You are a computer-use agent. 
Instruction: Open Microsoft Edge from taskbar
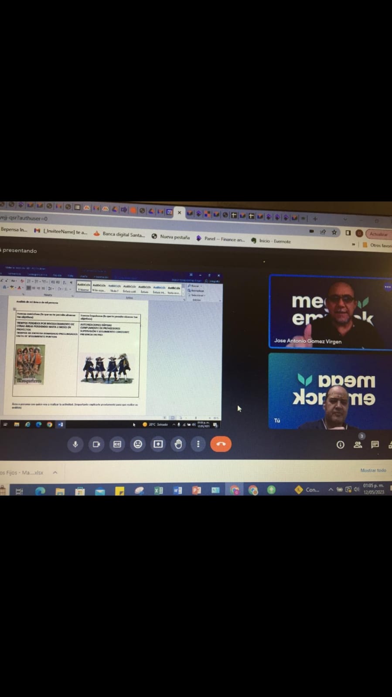point(40,491)
